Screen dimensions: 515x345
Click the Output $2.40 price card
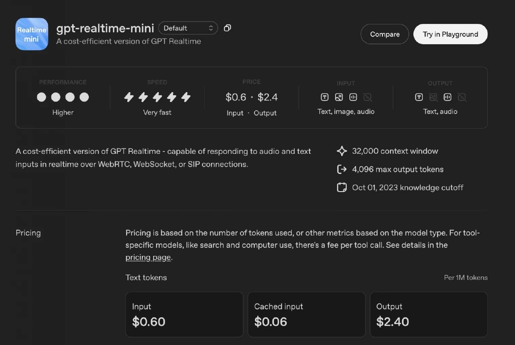[428, 315]
